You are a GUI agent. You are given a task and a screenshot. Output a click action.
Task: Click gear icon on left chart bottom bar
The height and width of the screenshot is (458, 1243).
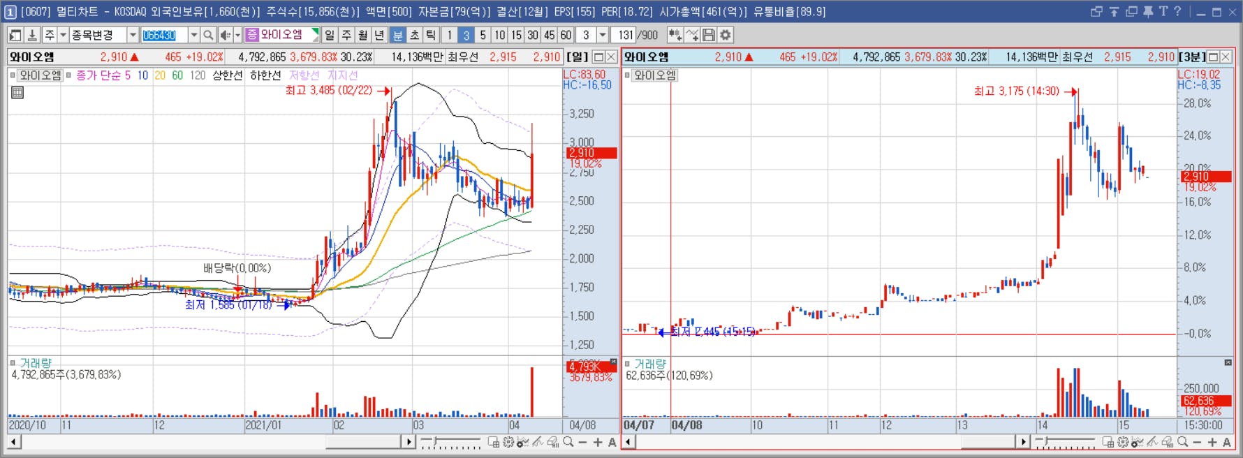pos(508,442)
